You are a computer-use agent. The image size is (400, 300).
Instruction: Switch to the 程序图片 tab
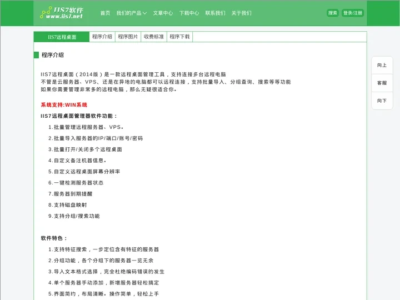(128, 37)
